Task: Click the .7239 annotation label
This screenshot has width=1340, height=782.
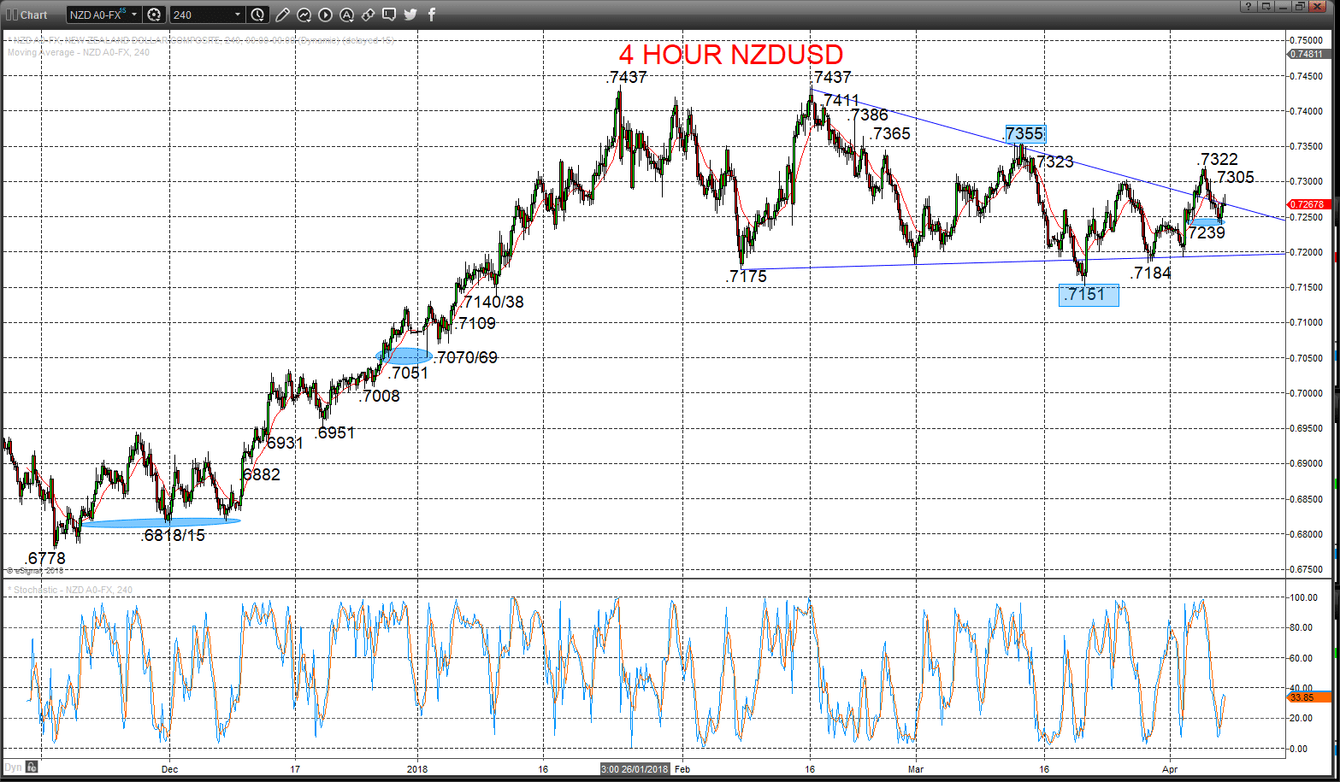Action: coord(1207,232)
